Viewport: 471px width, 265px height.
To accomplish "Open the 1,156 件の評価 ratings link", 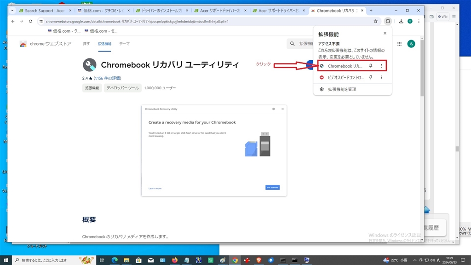I will click(x=107, y=78).
